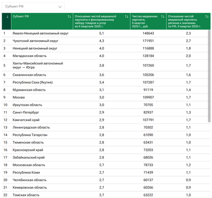
Task: Click the Чистая медианная зарплата column header
Action: coord(148,21)
